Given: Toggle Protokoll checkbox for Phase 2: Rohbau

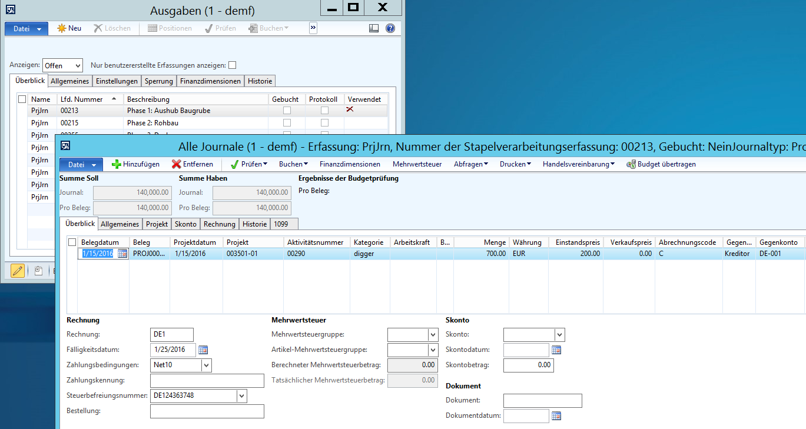Looking at the screenshot, I should click(x=324, y=123).
